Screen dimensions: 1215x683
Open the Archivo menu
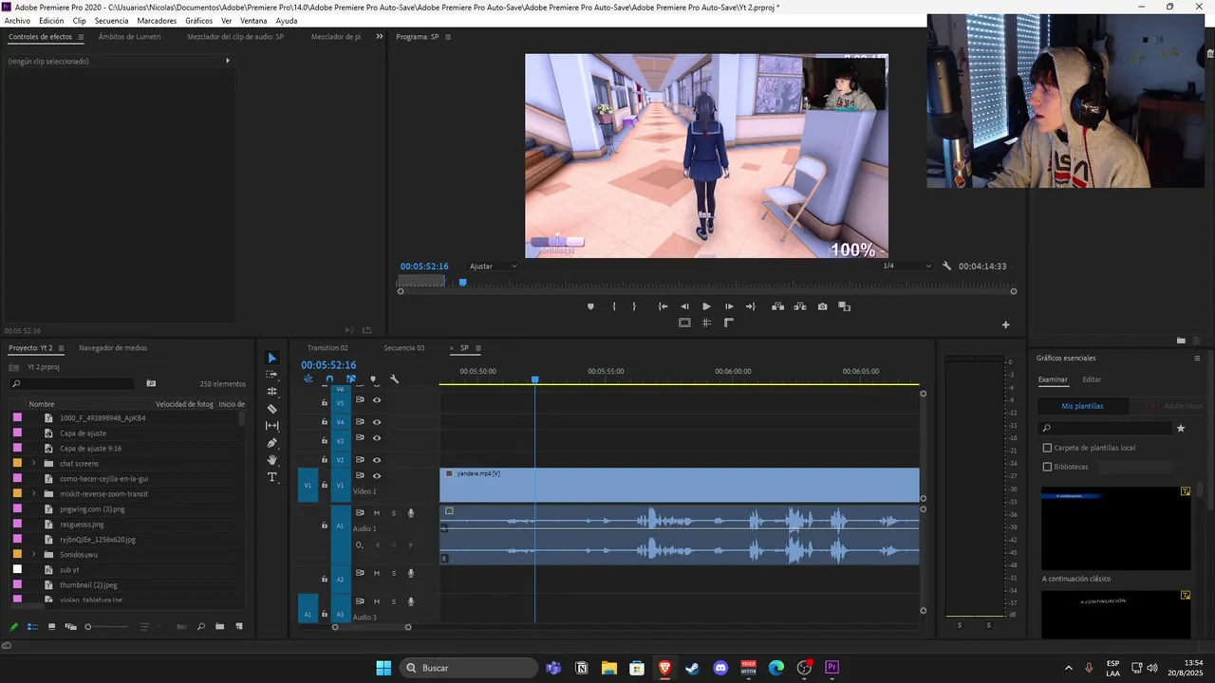(17, 21)
